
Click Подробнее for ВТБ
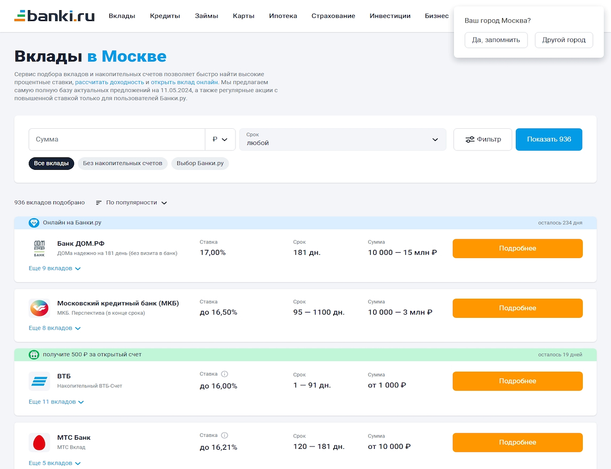coord(518,381)
